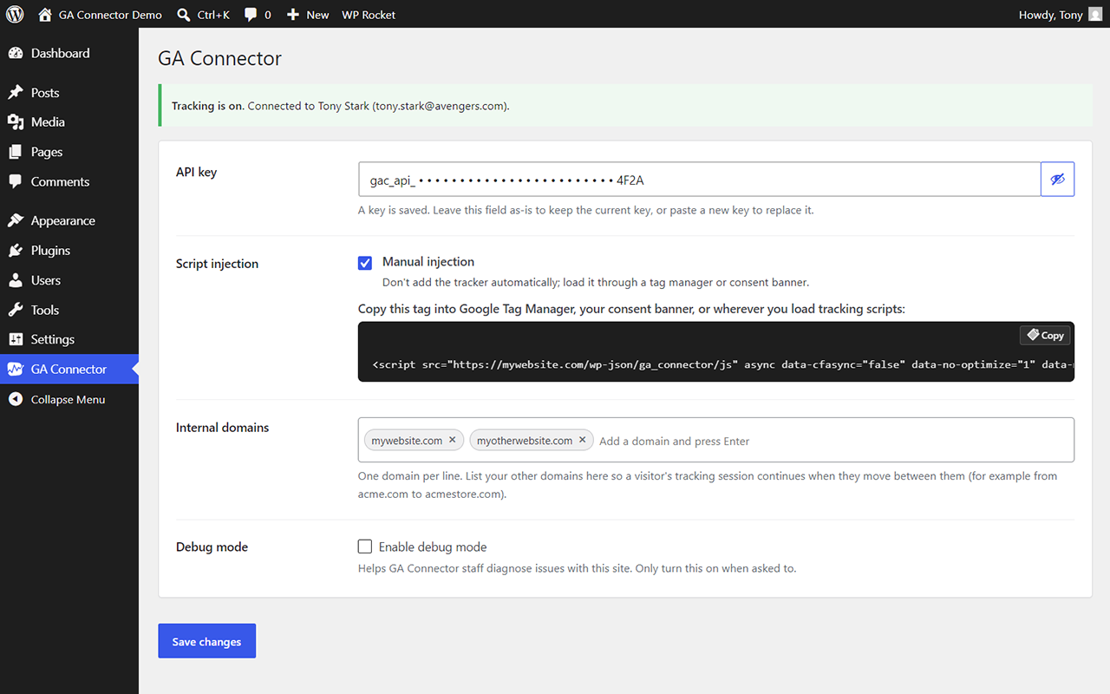This screenshot has width=1110, height=694.
Task: Click Save changes button
Action: point(206,641)
